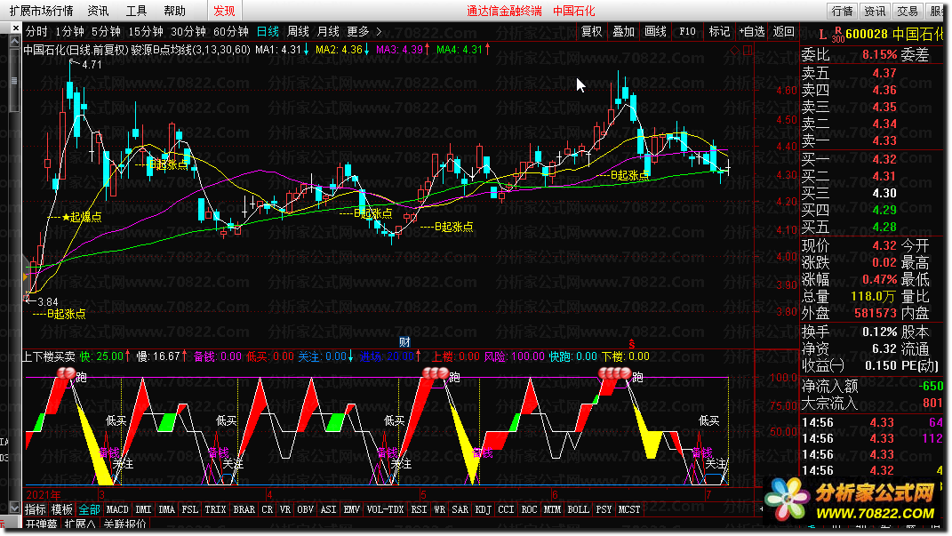Click the down arrow of left scrollbar

click(x=14, y=507)
